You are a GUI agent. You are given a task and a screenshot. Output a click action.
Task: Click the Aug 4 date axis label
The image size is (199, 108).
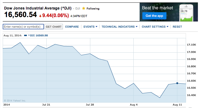tap(134, 105)
